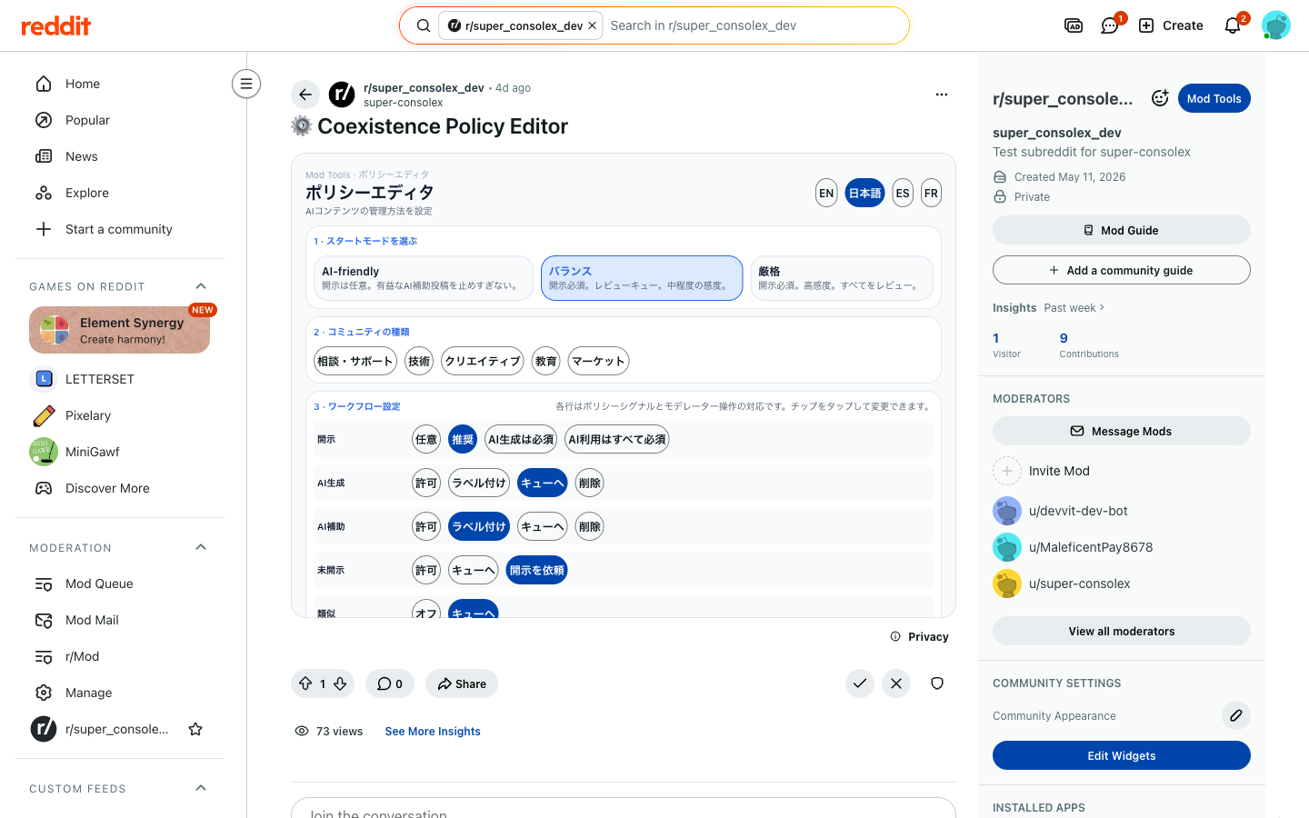Open the Mod Guide button
Screen dimensions: 1309x818
pos(1122,230)
